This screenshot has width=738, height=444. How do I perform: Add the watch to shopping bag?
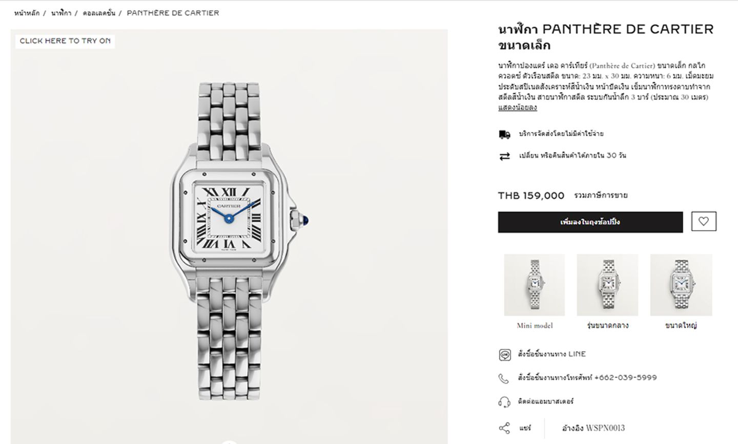pyautogui.click(x=590, y=222)
